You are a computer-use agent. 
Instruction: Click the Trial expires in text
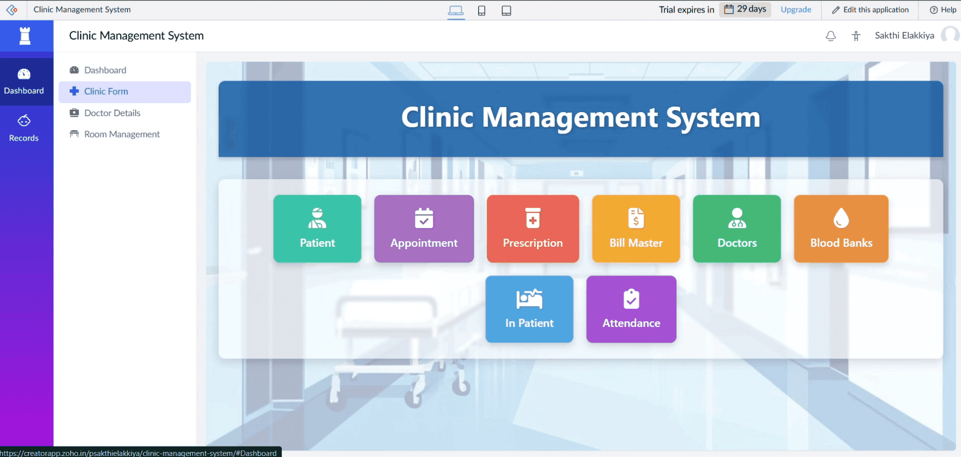[686, 10]
